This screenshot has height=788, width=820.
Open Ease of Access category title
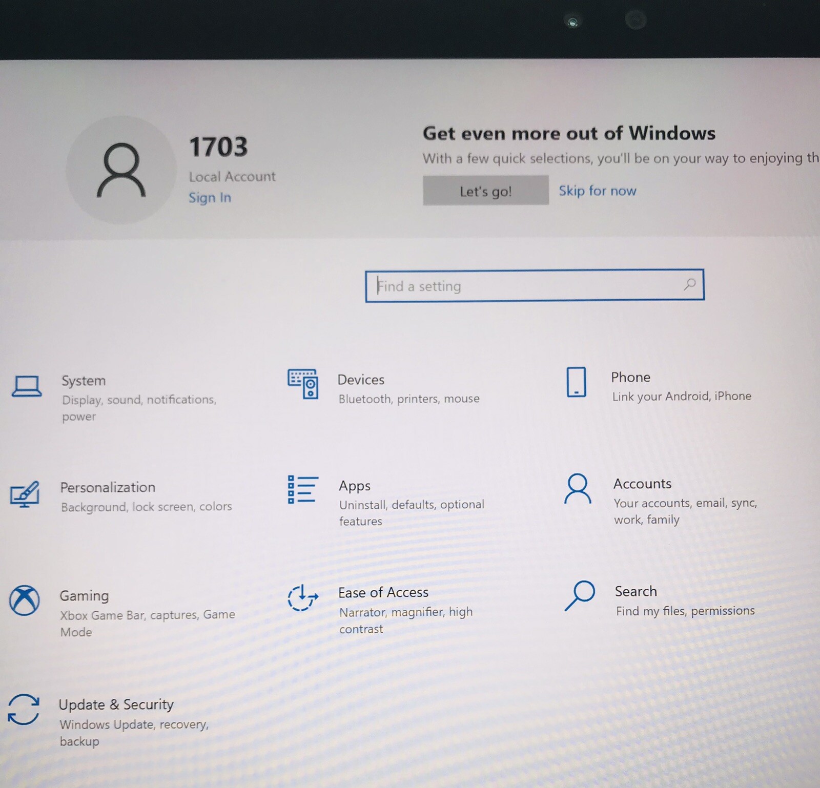(383, 592)
